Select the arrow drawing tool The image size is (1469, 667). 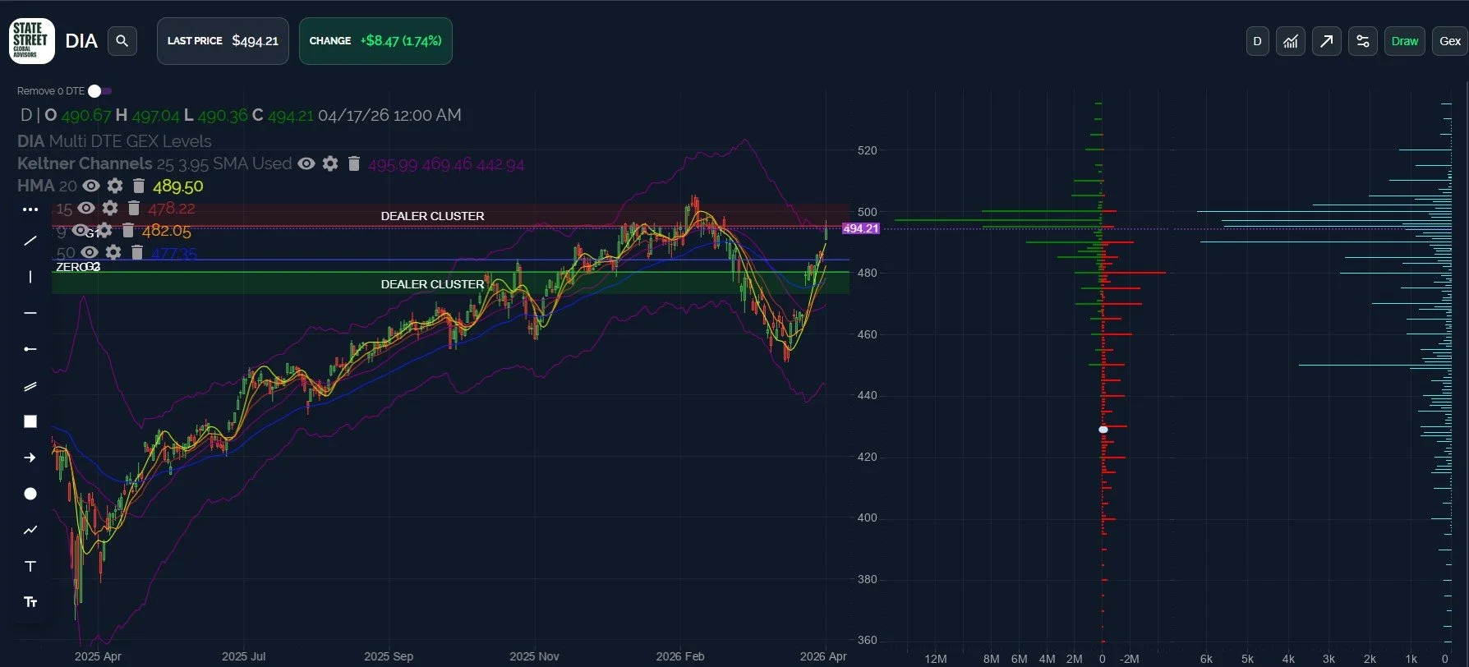[x=30, y=458]
